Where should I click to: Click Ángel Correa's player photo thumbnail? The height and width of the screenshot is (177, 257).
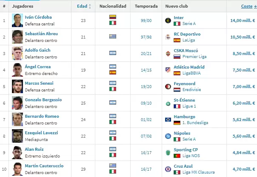click(17, 69)
